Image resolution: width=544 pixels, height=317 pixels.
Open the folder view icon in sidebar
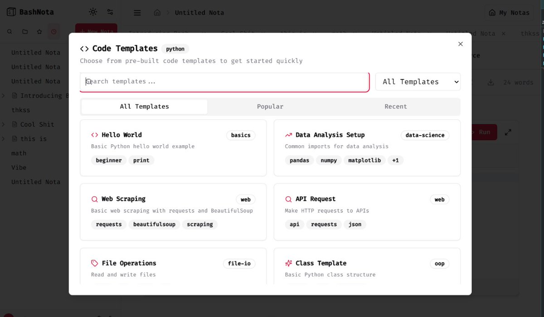point(25,32)
